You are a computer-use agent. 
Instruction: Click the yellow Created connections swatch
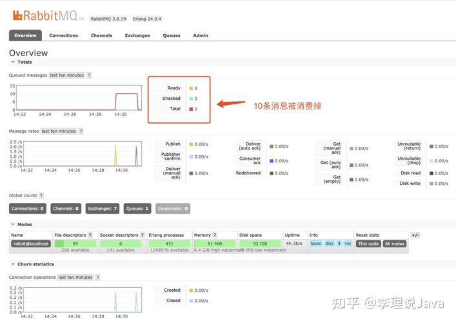(x=191, y=290)
